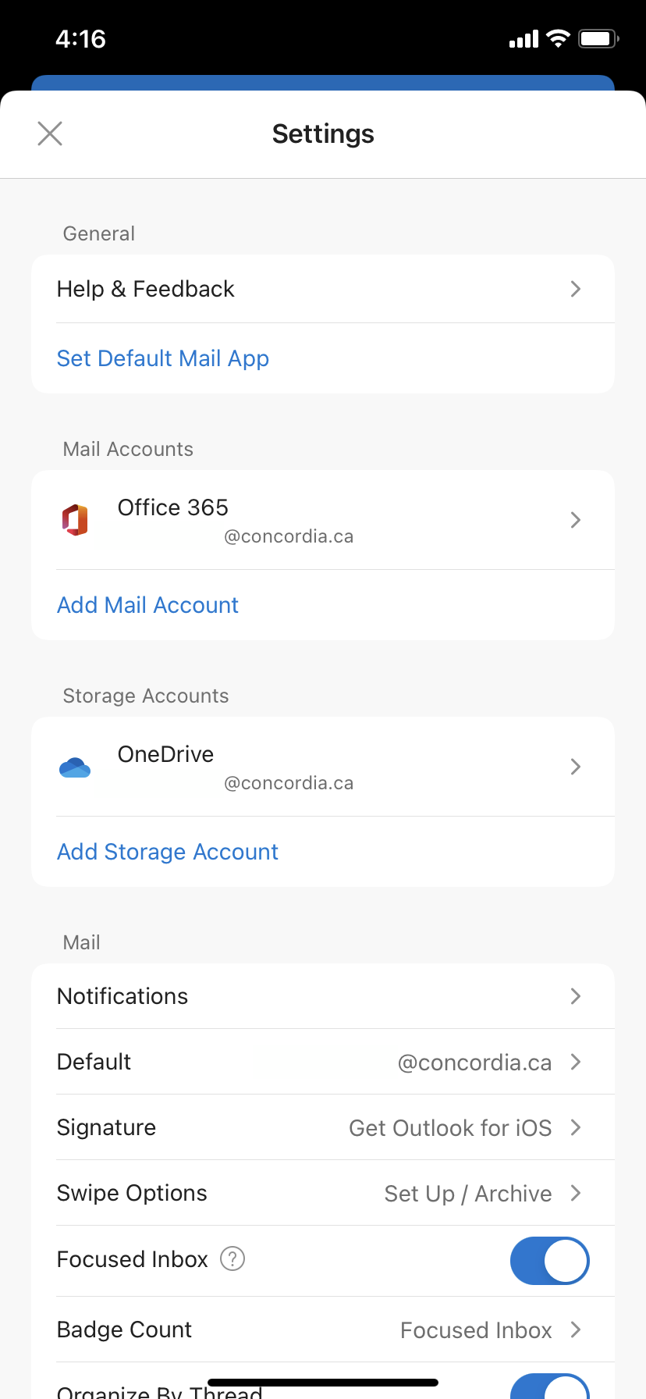The height and width of the screenshot is (1399, 646).
Task: Tap 'Get Outlook for iOS' signature value
Action: (x=450, y=1128)
